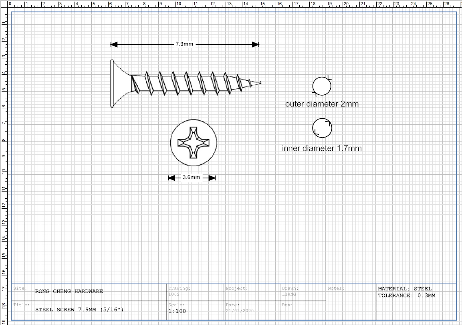The image size is (462, 325).
Task: Click the 'Site:' field label
Action: click(20, 288)
